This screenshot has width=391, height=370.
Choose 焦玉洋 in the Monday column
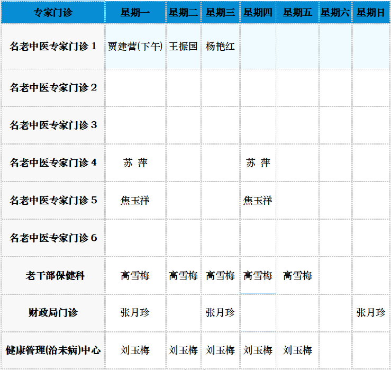(135, 201)
